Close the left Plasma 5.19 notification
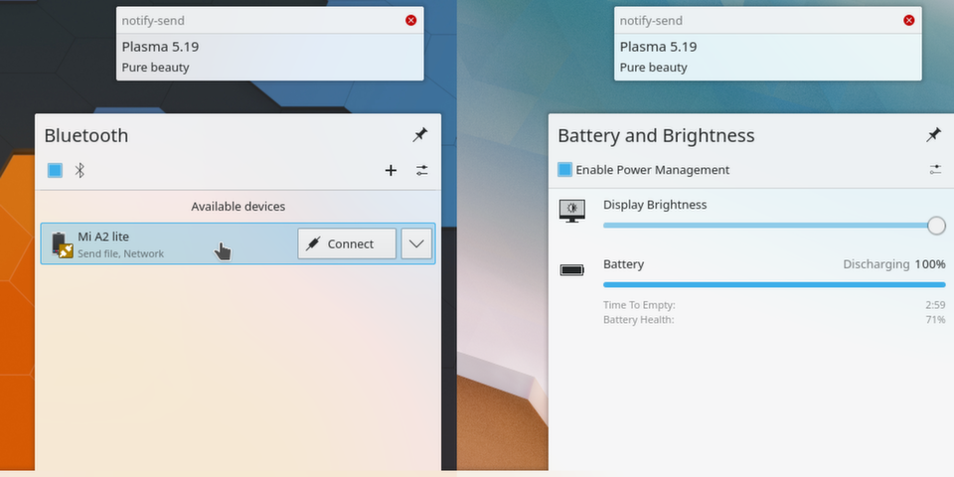This screenshot has height=477, width=954. coord(411,21)
